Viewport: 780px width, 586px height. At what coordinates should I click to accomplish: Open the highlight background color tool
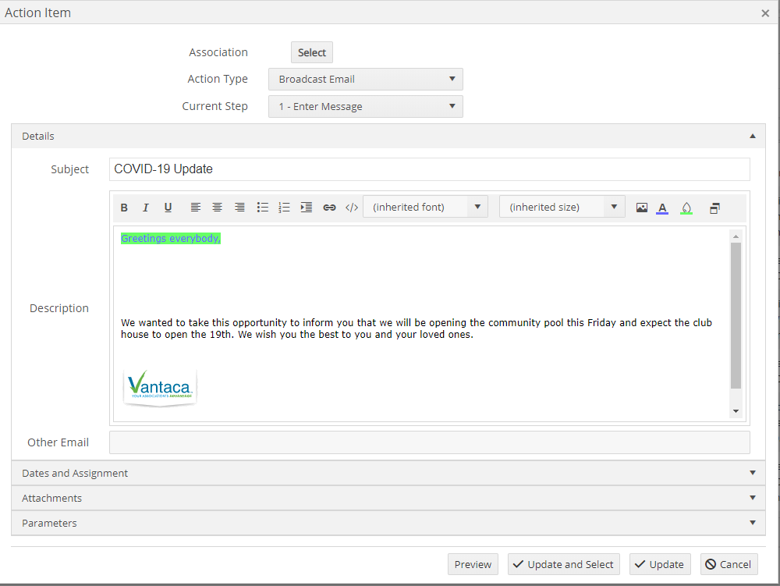(686, 207)
